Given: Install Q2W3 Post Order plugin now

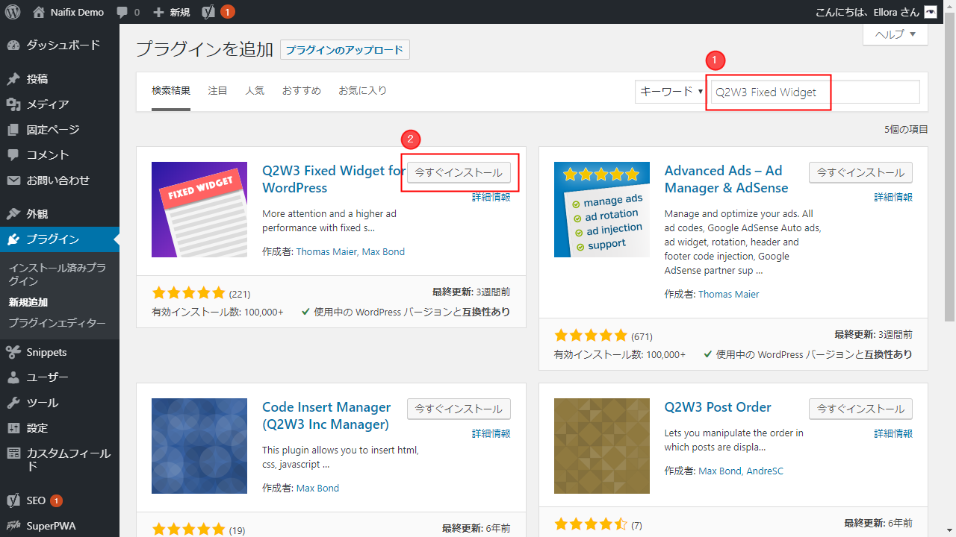Looking at the screenshot, I should click(860, 409).
